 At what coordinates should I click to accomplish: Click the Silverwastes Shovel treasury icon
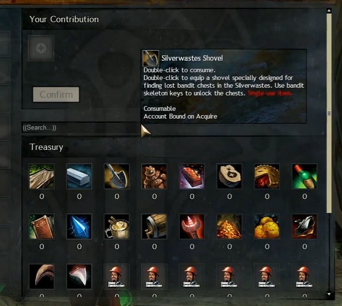(117, 176)
